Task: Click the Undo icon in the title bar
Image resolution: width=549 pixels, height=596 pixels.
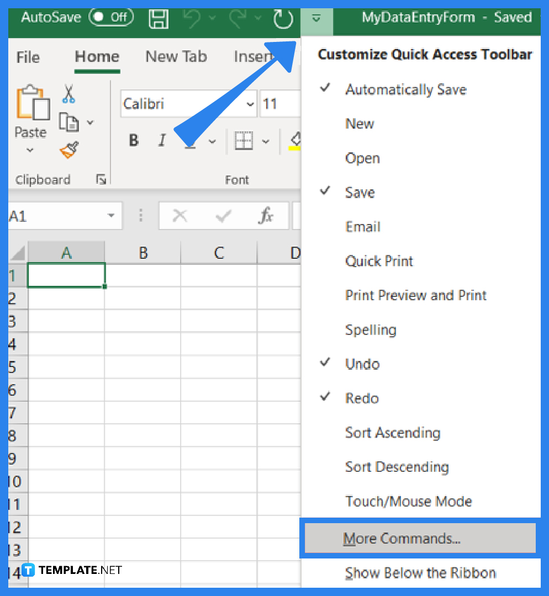Action: pyautogui.click(x=192, y=18)
